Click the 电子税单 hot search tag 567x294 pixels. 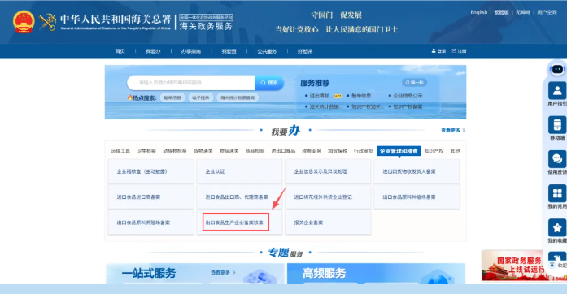click(200, 97)
